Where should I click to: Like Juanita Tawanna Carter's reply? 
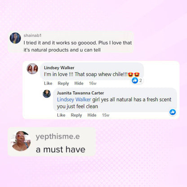coord(61,115)
